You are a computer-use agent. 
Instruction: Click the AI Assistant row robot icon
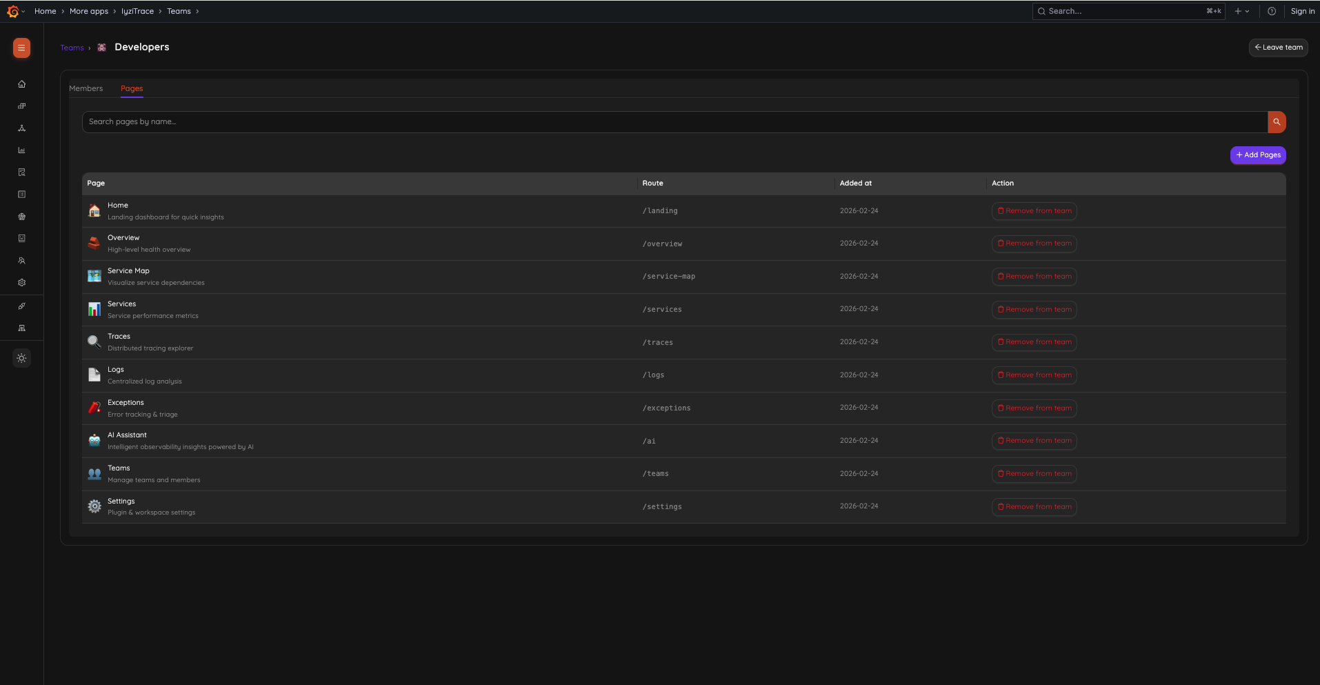(x=94, y=441)
